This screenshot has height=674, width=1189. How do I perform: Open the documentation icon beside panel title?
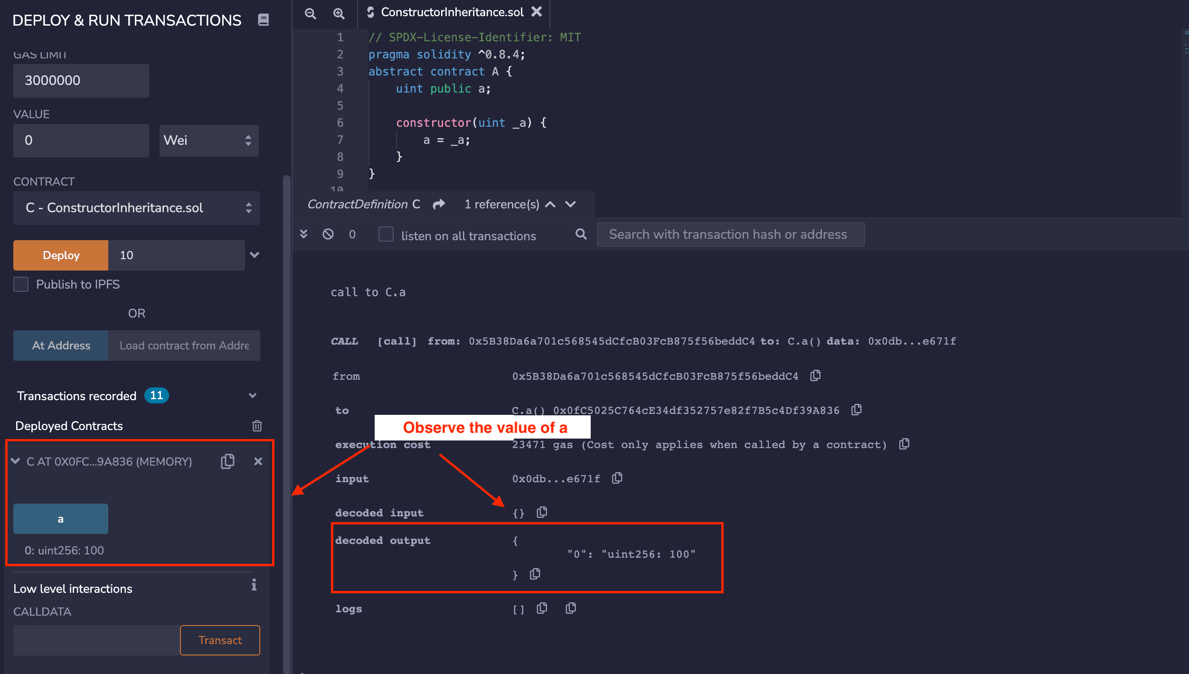264,19
